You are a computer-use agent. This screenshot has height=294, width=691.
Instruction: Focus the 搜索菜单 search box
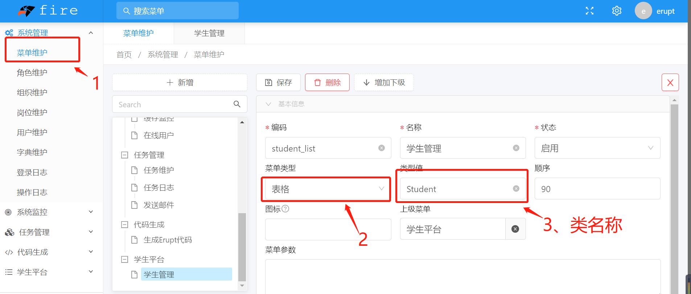(x=177, y=11)
